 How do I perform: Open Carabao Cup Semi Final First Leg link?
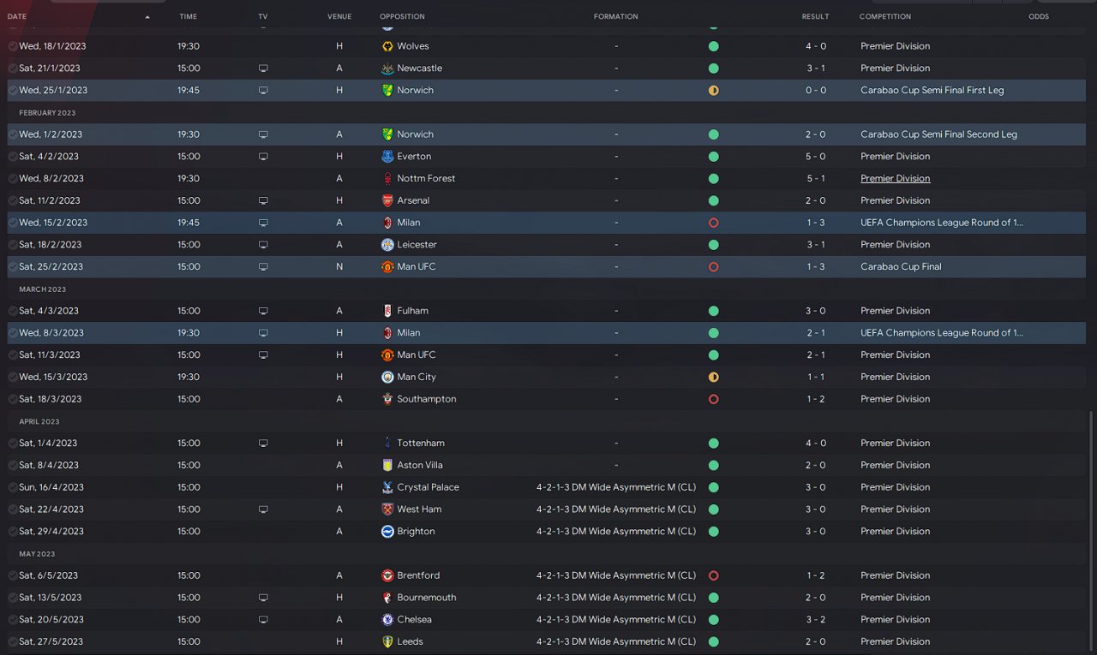[932, 90]
